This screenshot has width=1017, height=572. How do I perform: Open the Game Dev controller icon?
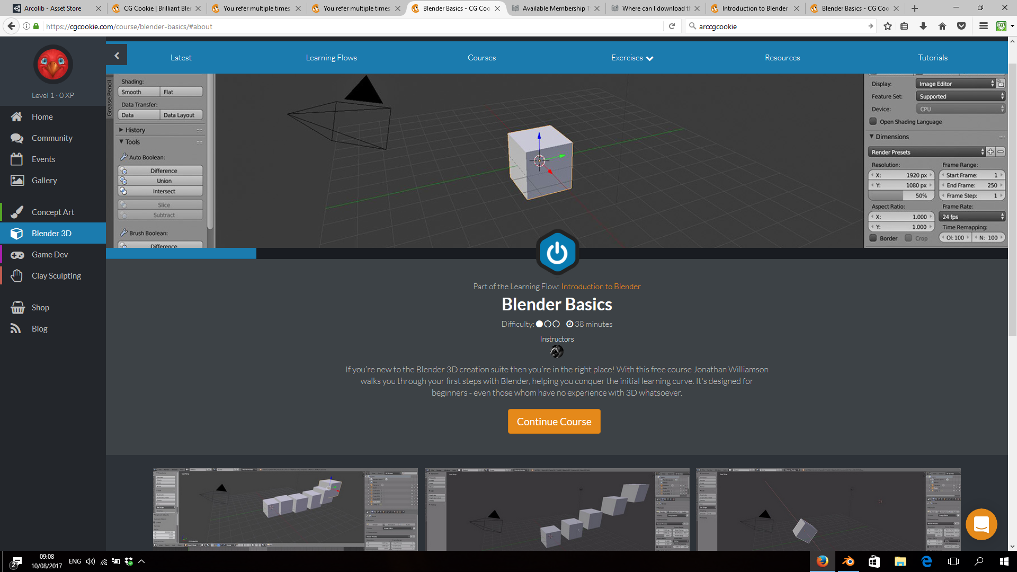[x=17, y=255]
